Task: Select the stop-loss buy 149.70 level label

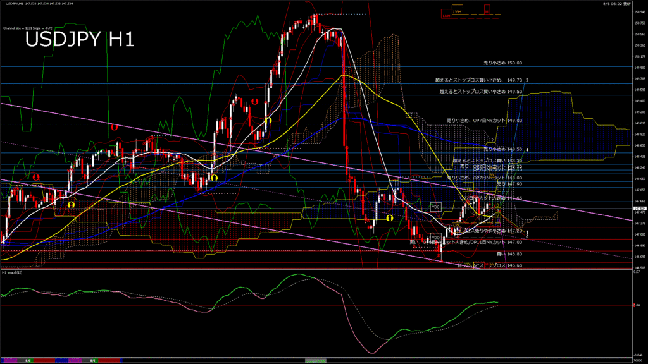Action: click(478, 80)
